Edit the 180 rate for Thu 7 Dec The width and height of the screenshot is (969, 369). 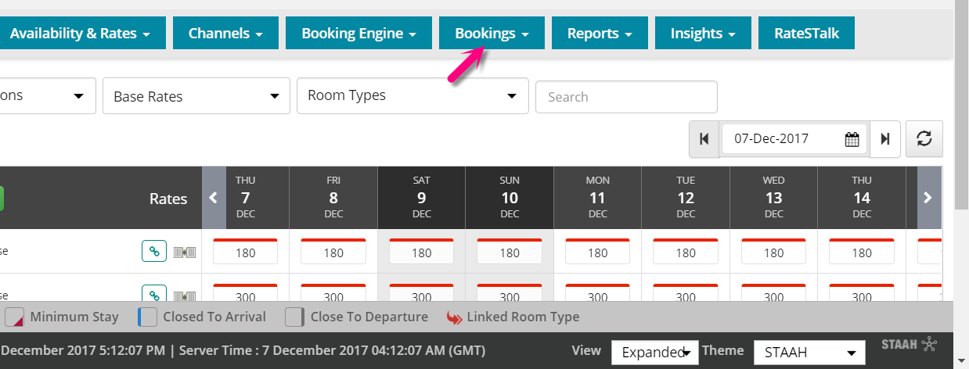tap(246, 253)
